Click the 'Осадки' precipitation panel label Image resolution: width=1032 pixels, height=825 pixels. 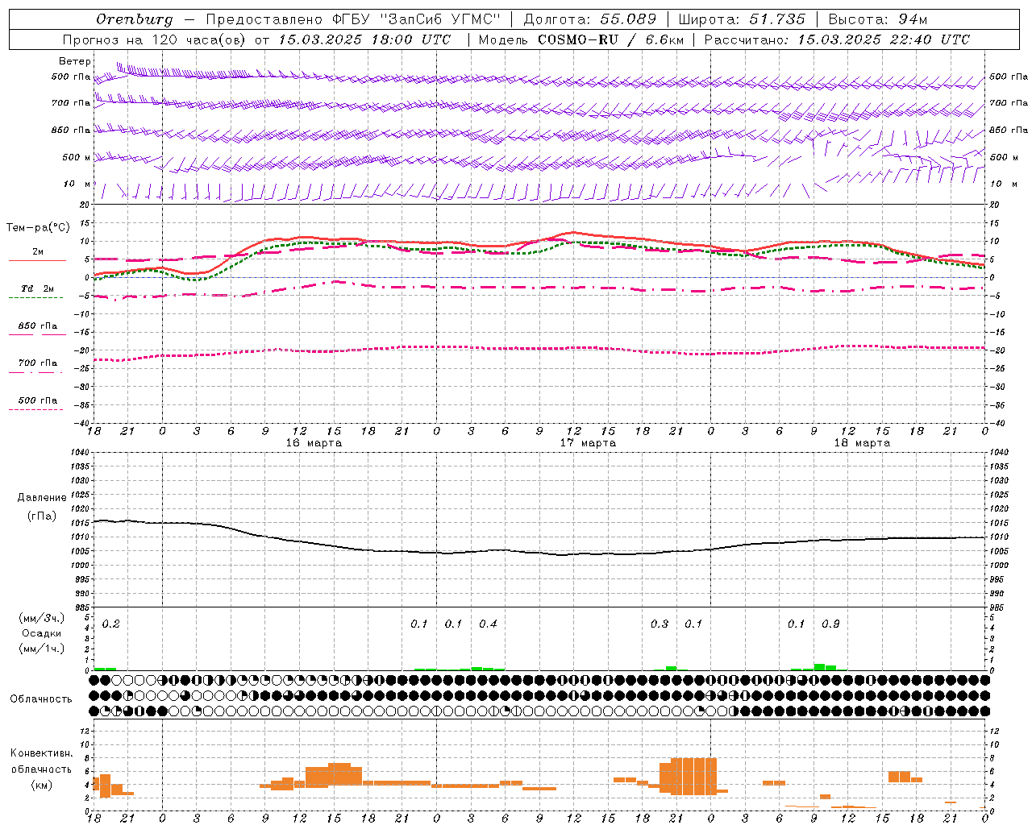[x=42, y=633]
